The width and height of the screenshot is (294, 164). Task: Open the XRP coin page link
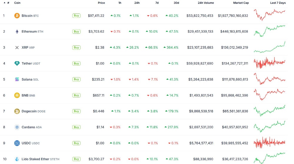[x=28, y=48]
